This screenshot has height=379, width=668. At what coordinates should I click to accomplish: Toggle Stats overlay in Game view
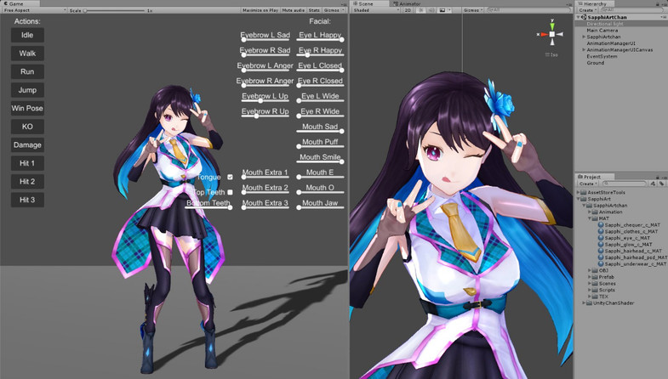314,10
